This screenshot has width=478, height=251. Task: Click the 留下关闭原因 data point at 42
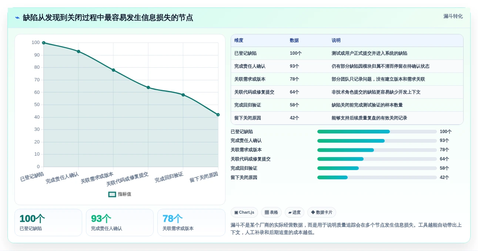218,115
